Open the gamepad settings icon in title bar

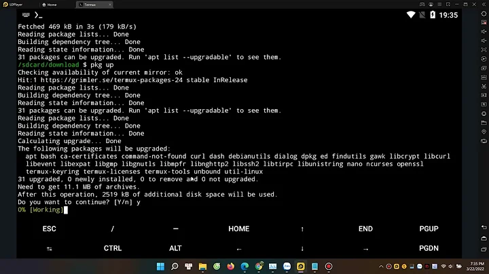pyautogui.click(x=422, y=4)
